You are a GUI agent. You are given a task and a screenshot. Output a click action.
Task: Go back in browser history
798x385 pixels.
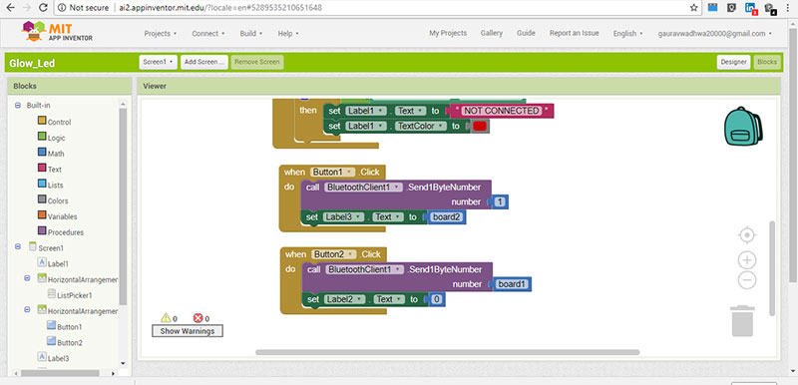point(11,8)
